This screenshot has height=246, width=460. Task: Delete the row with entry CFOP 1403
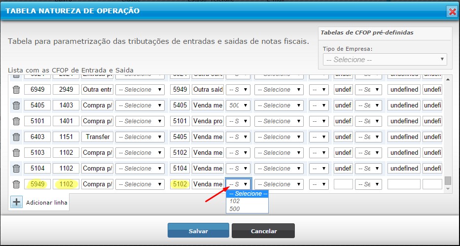point(16,105)
